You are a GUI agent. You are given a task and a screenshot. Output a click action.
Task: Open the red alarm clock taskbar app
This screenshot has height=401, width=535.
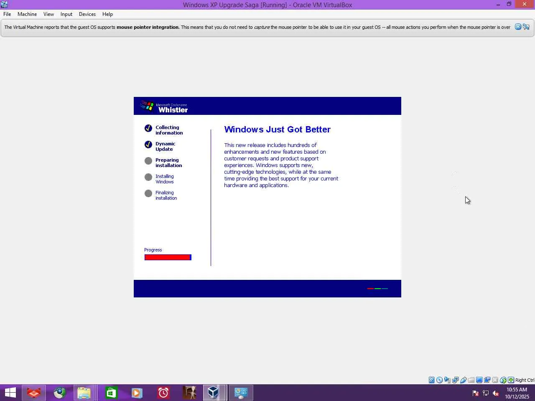point(163,393)
